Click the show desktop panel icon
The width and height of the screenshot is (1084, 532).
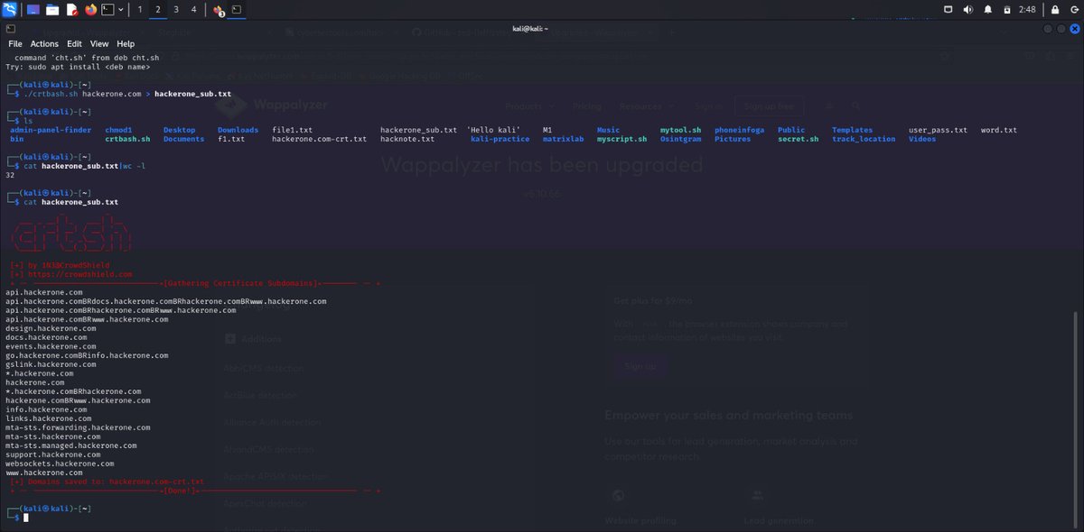(x=33, y=10)
